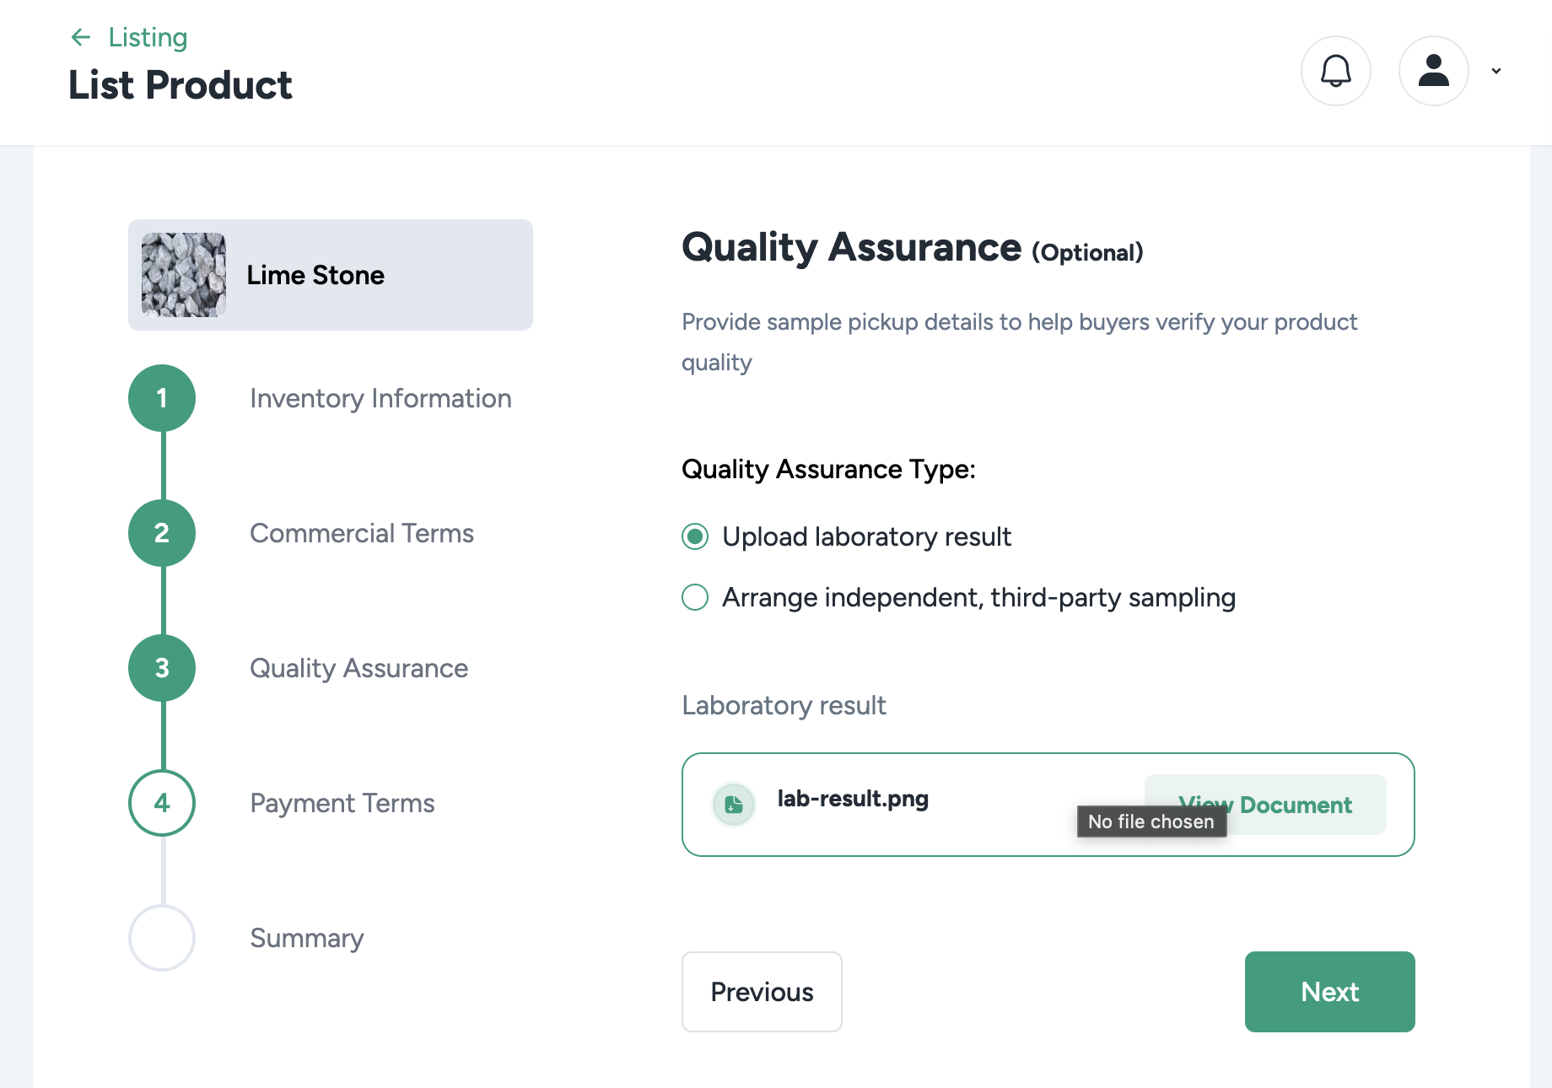Viewport: 1552px width, 1088px height.
Task: Select Upload laboratory result radio option
Action: [x=695, y=536]
